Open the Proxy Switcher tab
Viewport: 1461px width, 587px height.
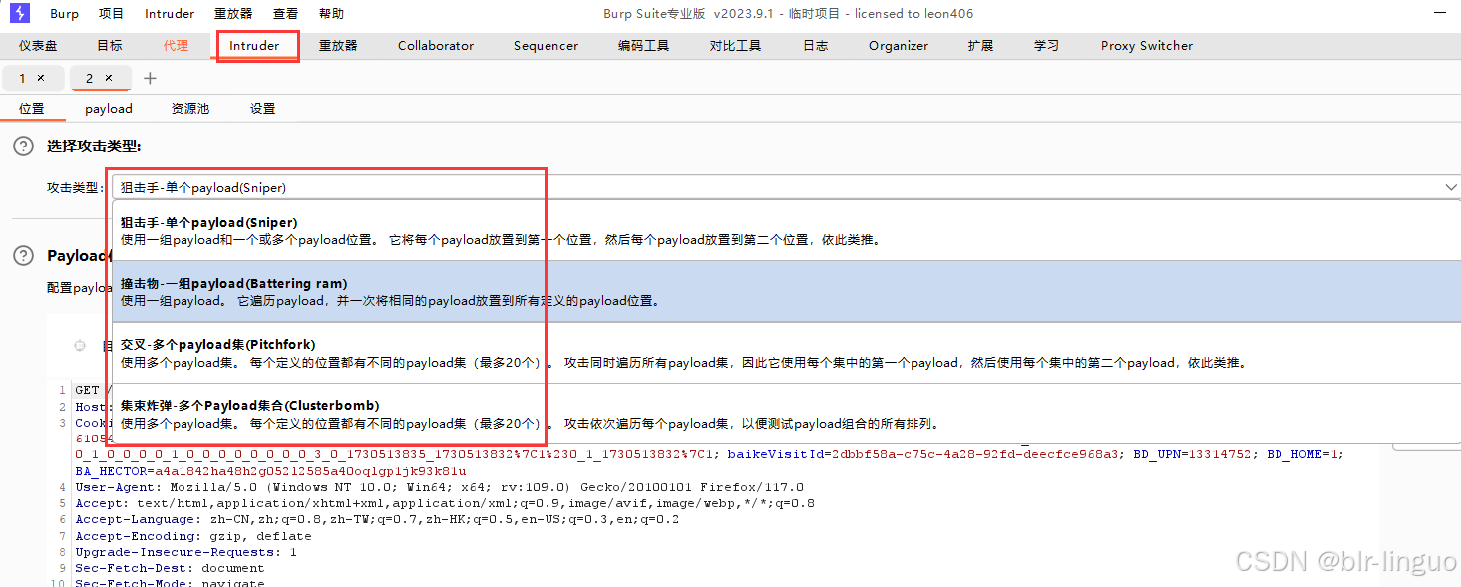(x=1147, y=46)
